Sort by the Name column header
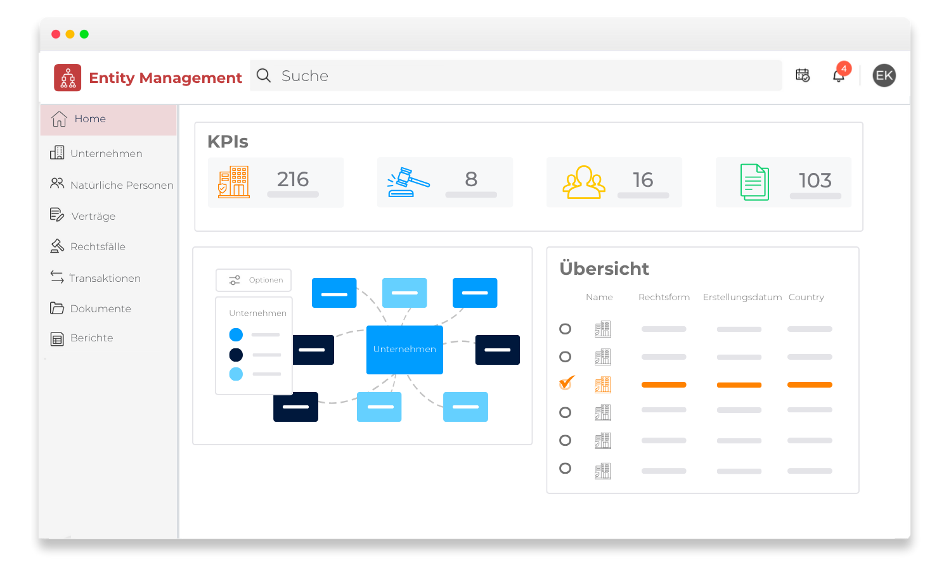Image resolution: width=951 pixels, height=570 pixels. click(x=599, y=297)
